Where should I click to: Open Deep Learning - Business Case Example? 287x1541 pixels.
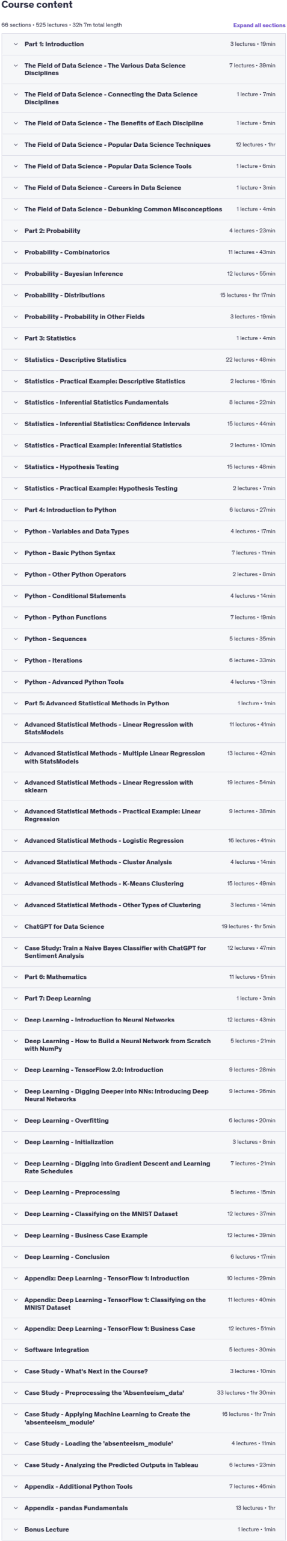click(143, 1236)
